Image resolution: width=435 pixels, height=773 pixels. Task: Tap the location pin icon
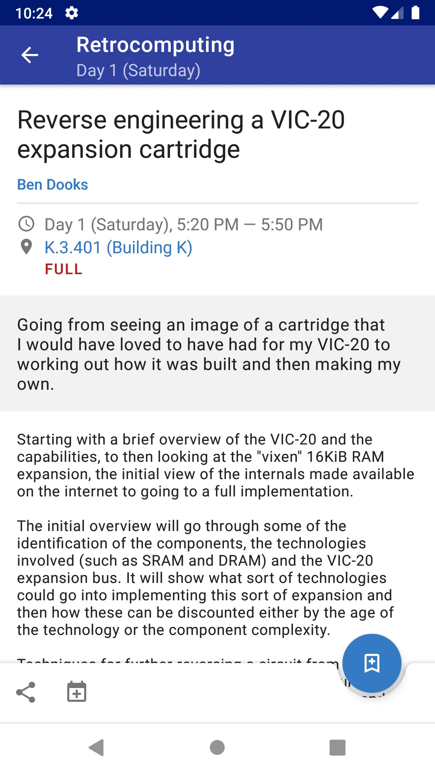(26, 247)
